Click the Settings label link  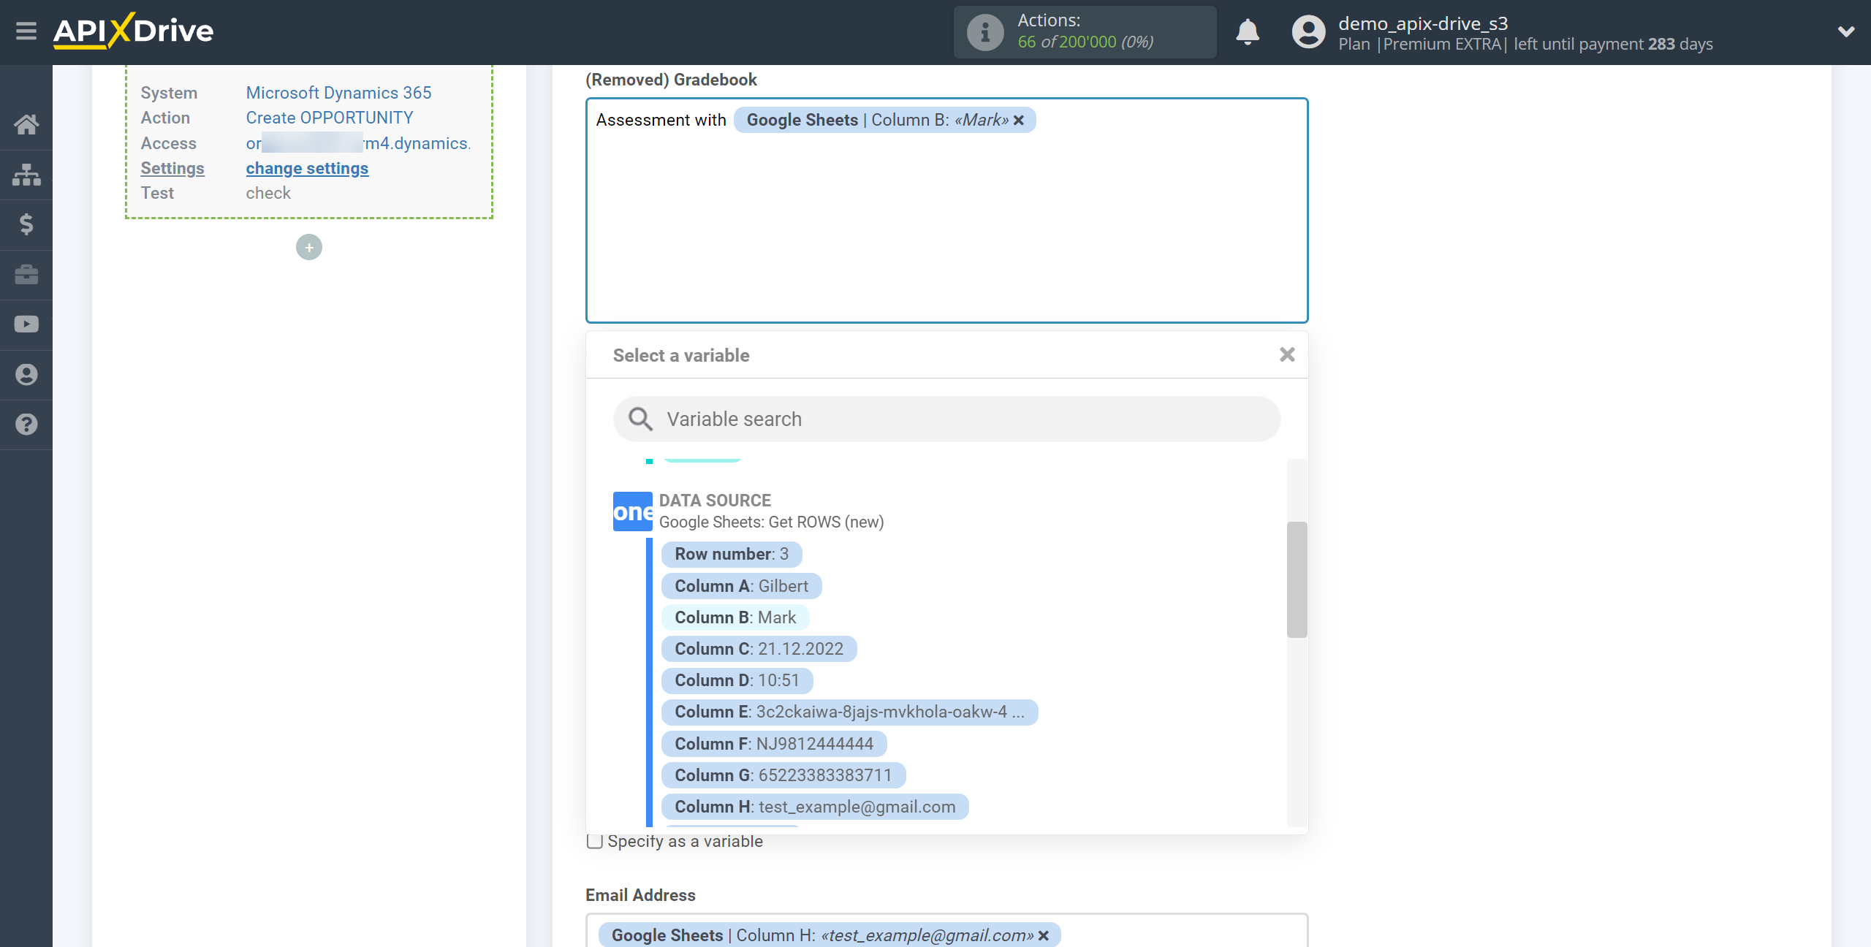[172, 168]
